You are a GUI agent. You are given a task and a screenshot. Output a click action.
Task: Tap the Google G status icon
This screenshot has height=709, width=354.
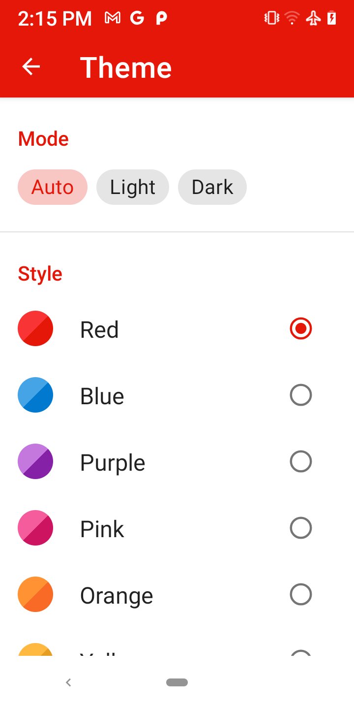(x=137, y=19)
